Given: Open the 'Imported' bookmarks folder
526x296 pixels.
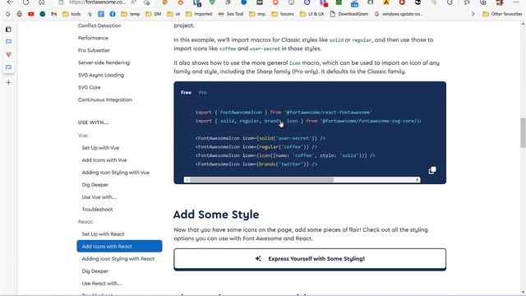Looking at the screenshot, I should (x=199, y=14).
